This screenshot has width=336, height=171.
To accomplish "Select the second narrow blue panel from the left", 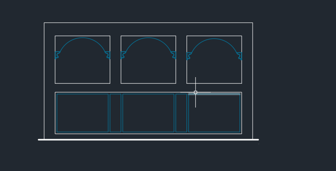I will (x=181, y=113).
